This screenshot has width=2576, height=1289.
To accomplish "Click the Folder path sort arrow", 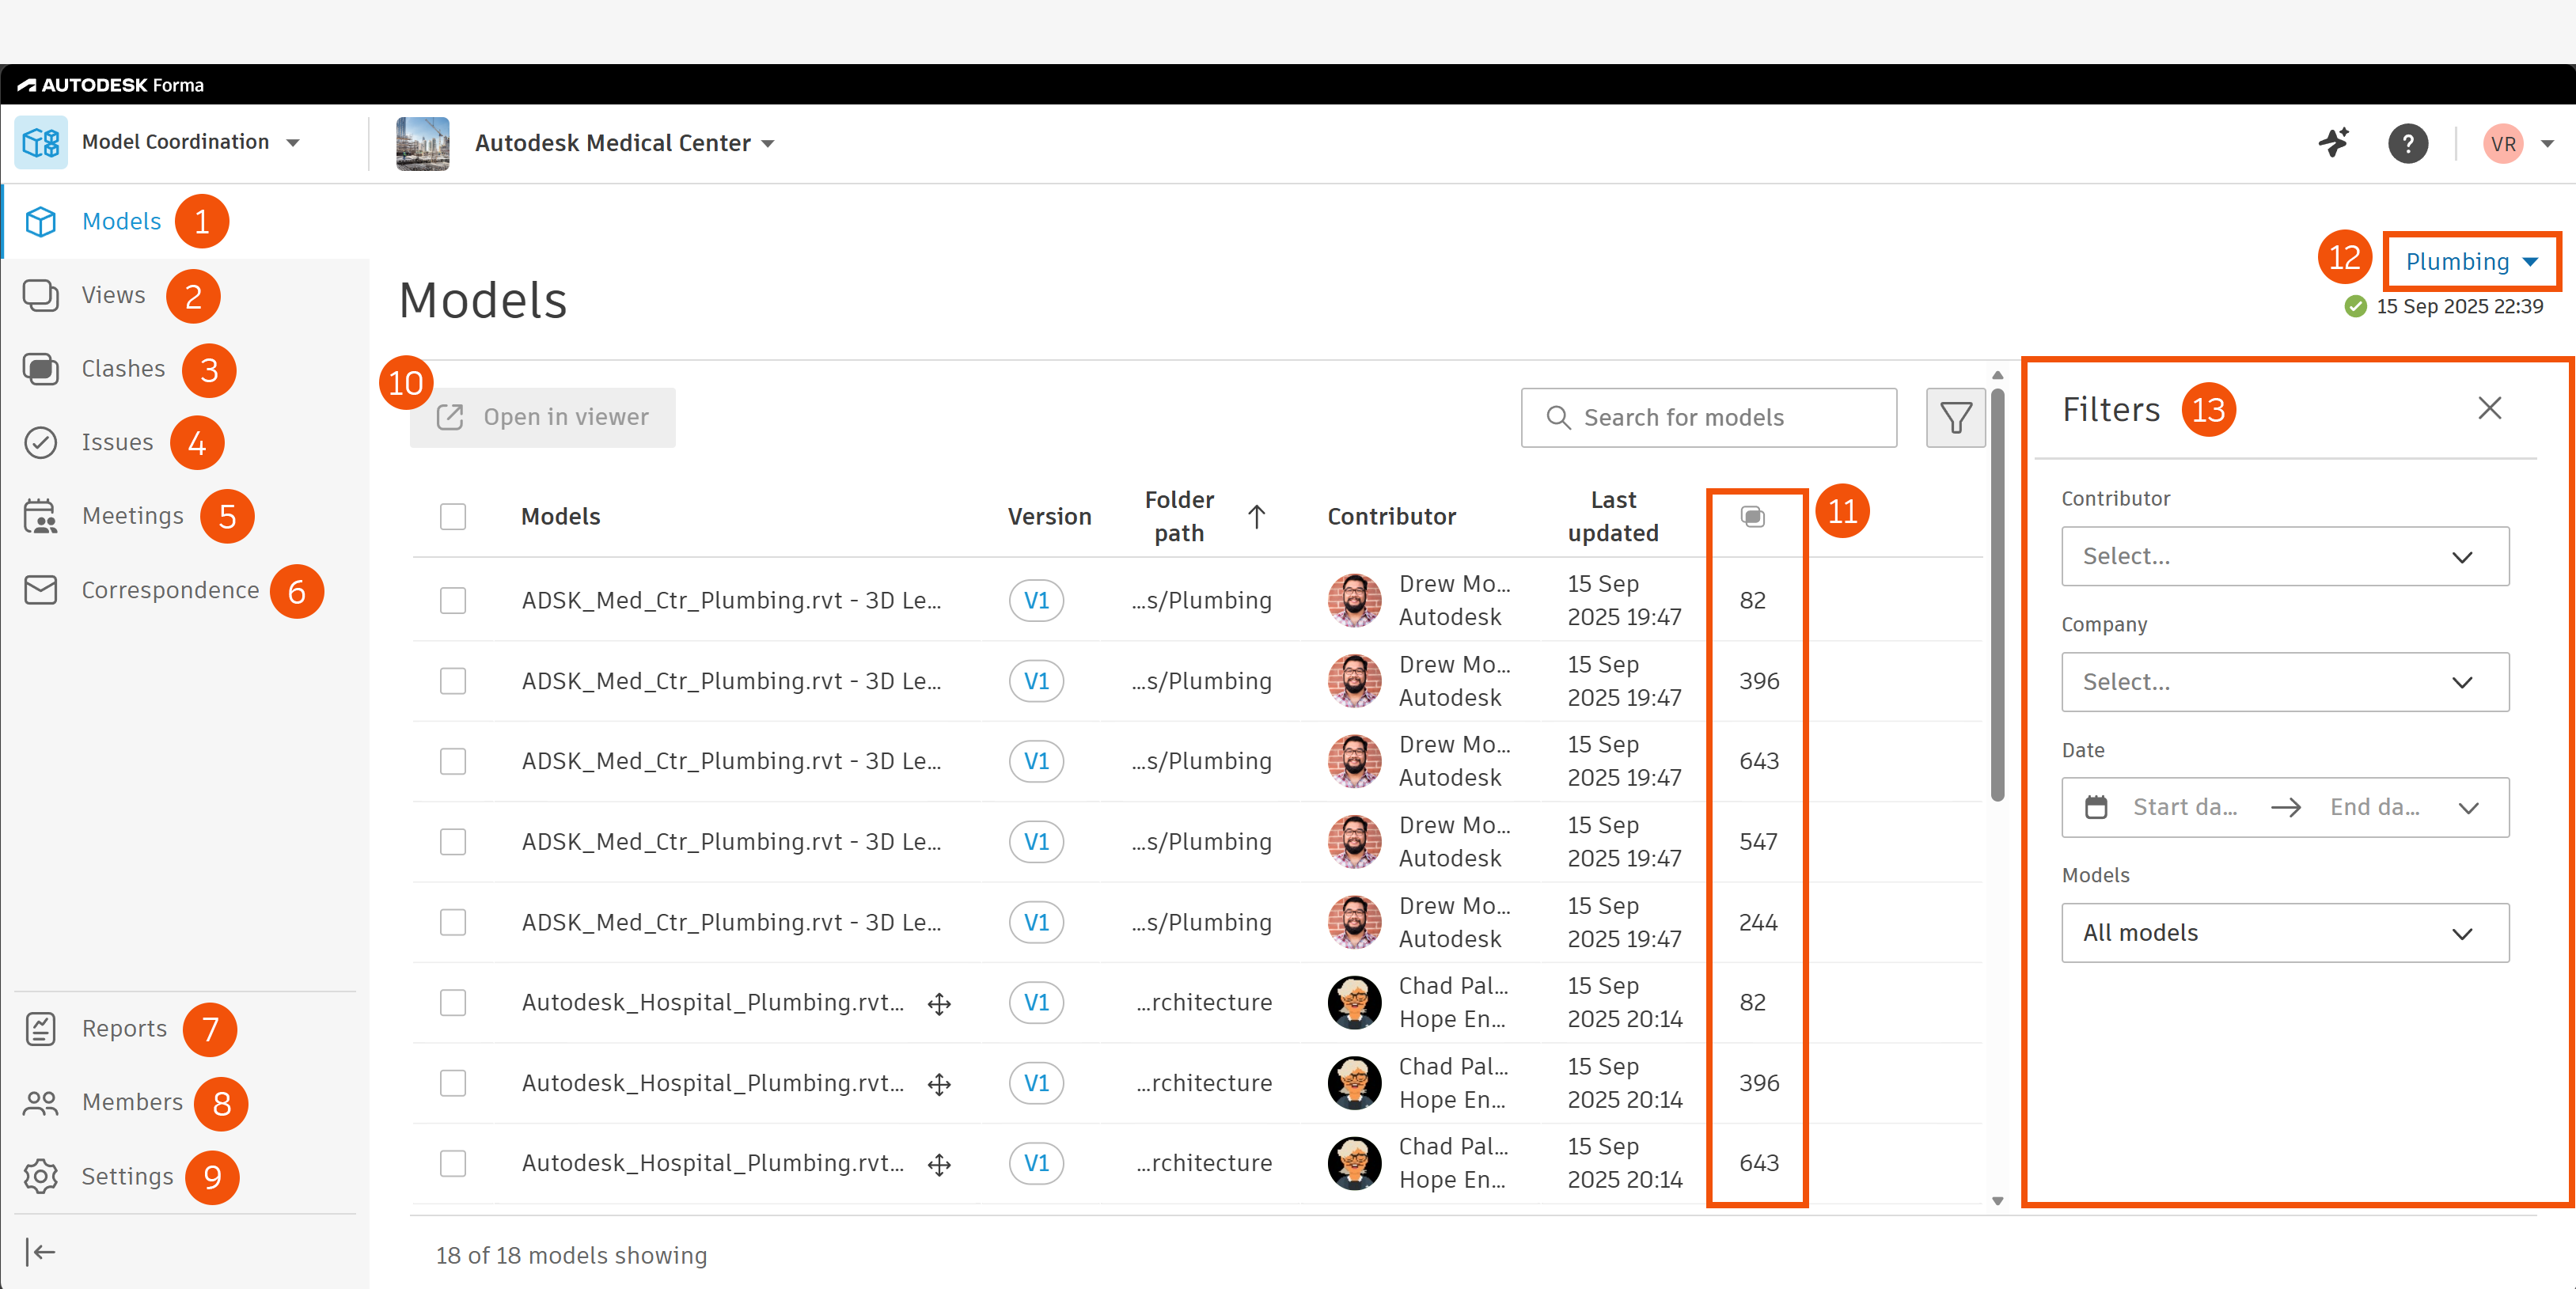I will (1256, 516).
